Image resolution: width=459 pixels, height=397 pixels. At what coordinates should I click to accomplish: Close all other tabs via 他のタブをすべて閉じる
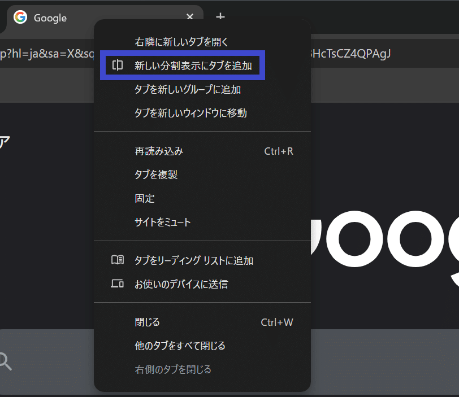pos(181,345)
